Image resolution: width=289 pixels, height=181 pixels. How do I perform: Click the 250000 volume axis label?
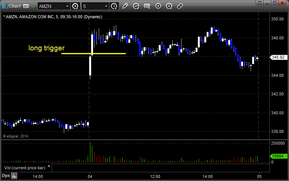278,143
